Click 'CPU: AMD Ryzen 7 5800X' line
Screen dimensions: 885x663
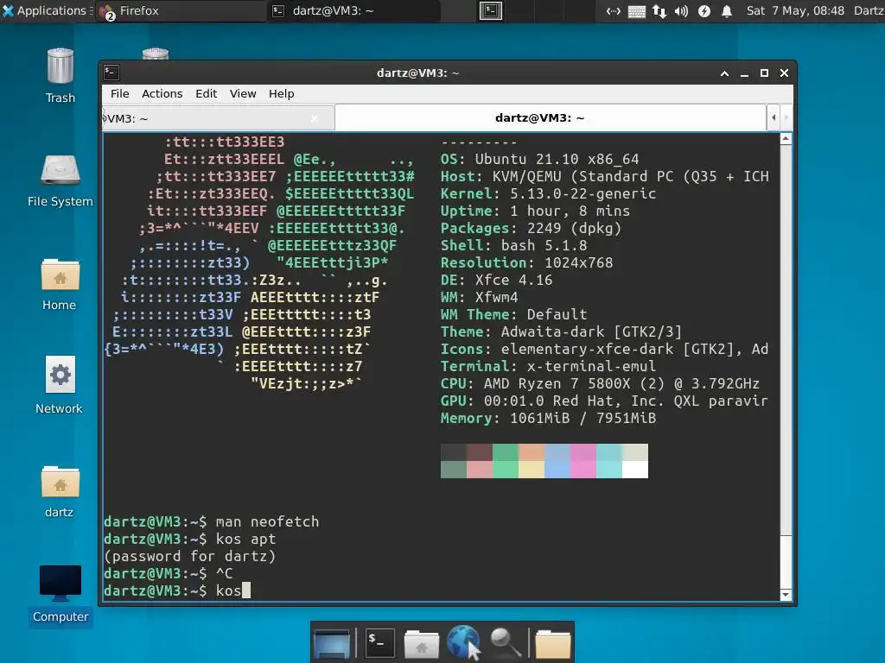click(x=600, y=384)
